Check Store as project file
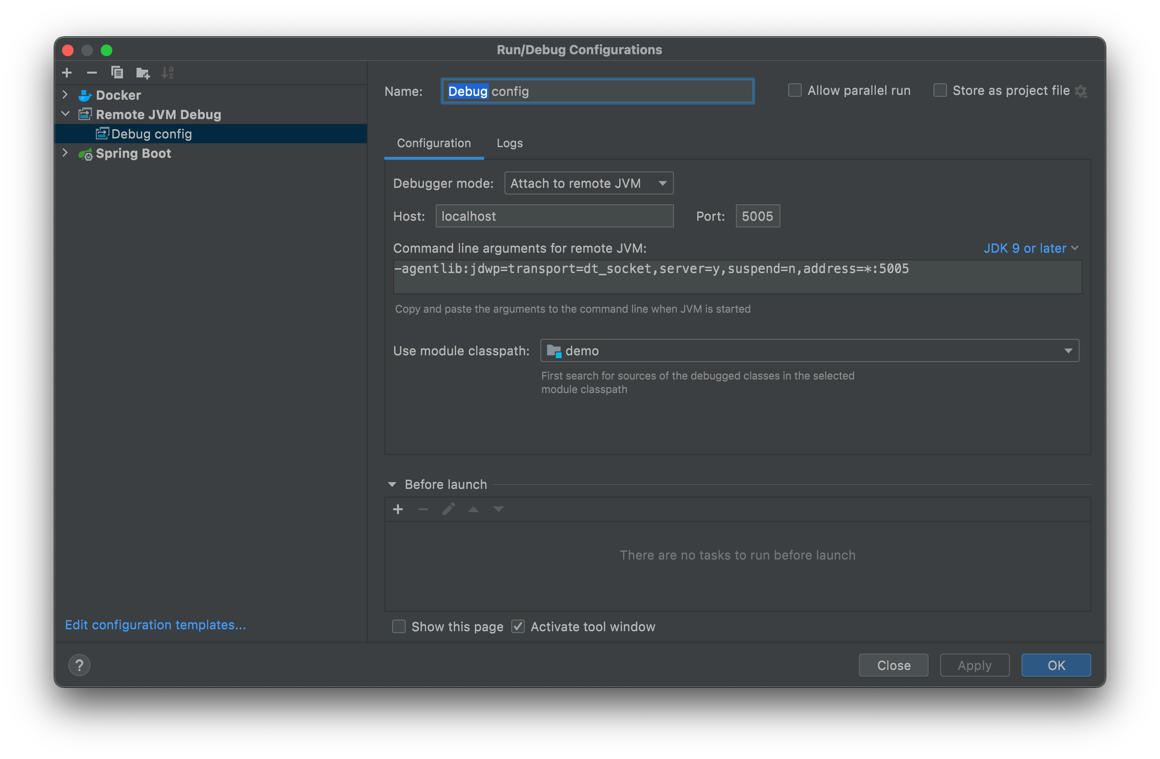Screen dimensions: 1160x759 (940, 91)
